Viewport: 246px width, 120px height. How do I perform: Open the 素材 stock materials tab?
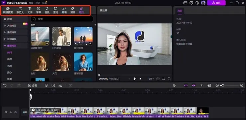(56, 11)
